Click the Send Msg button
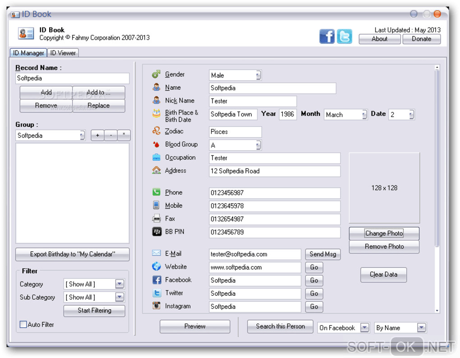 tap(323, 254)
